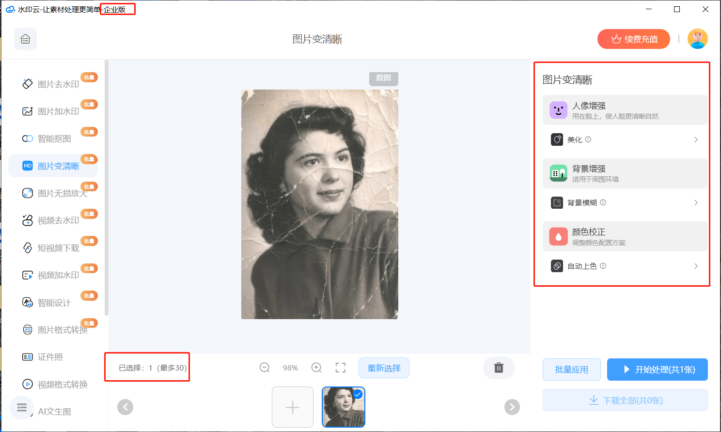Click the app cloud logo in title bar
The height and width of the screenshot is (432, 721).
click(10, 9)
